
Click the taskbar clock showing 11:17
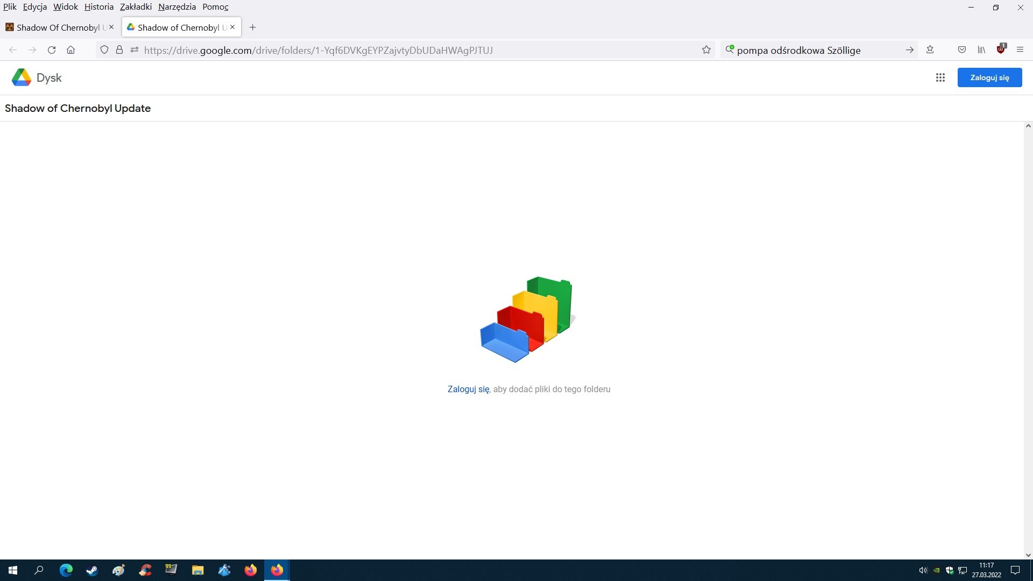pos(986,570)
